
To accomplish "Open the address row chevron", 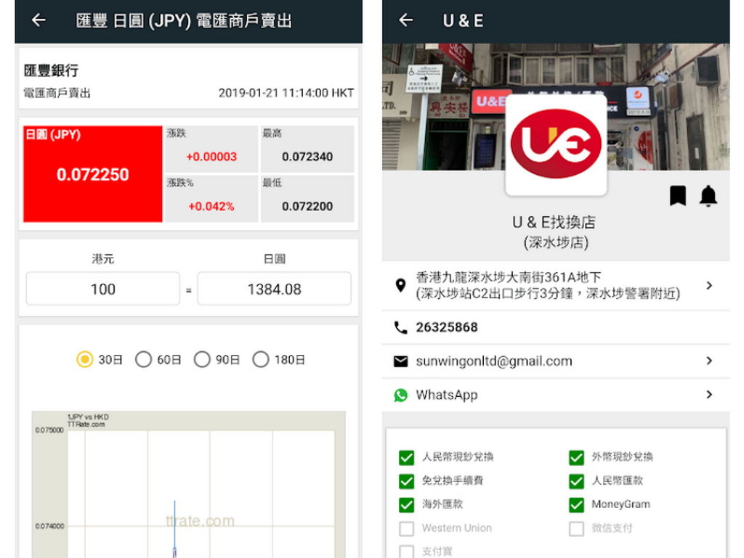I will (709, 285).
